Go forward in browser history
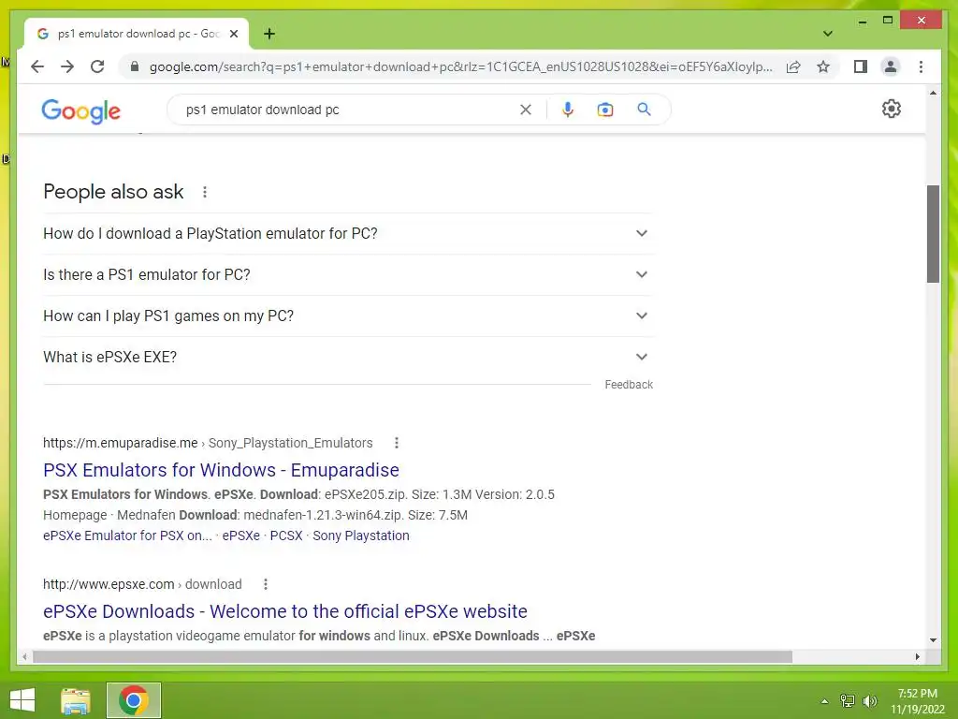This screenshot has height=719, width=958. pos(67,66)
